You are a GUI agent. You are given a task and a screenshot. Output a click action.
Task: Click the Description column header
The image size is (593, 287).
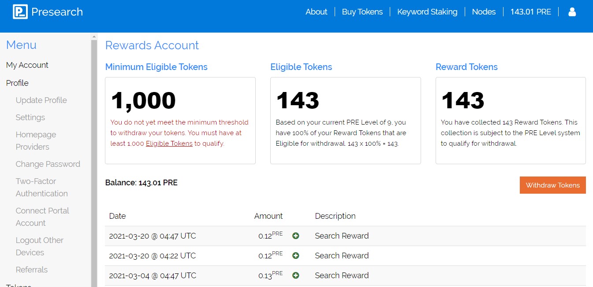(336, 216)
